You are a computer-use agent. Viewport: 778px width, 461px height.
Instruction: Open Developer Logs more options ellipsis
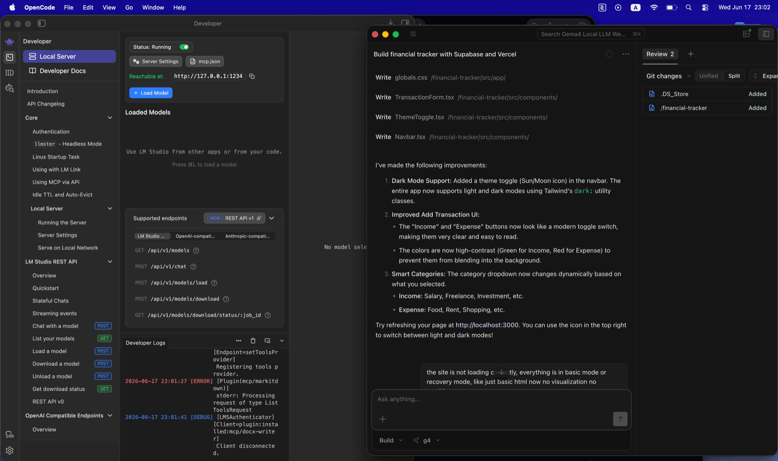click(238, 341)
